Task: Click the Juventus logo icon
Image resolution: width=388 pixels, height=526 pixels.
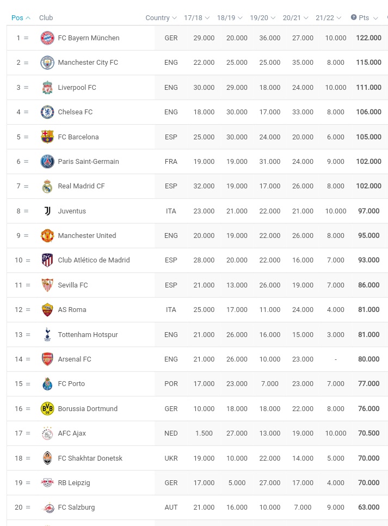Action: pos(47,211)
